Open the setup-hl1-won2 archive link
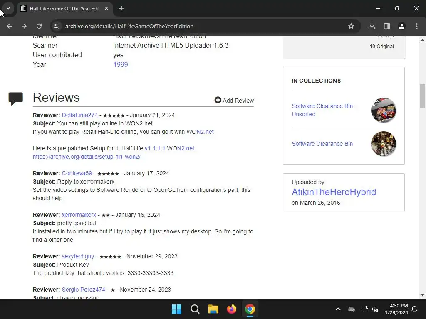 click(87, 157)
